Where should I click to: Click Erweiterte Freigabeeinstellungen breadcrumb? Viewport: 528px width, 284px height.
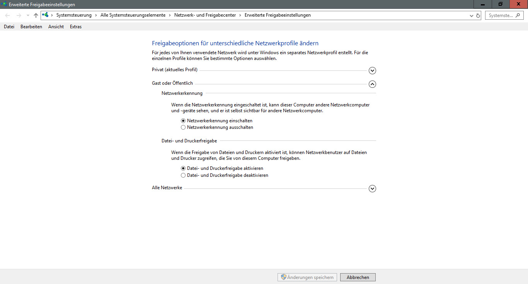[x=278, y=15]
